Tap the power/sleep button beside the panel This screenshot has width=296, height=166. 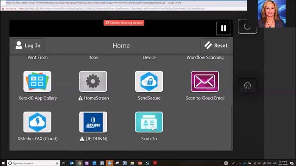coord(247,26)
